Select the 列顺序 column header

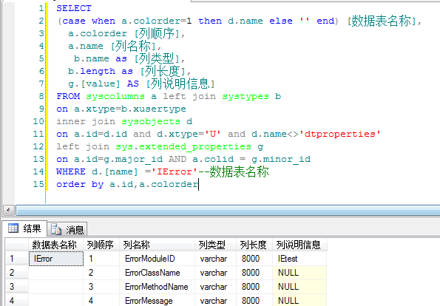(x=101, y=245)
